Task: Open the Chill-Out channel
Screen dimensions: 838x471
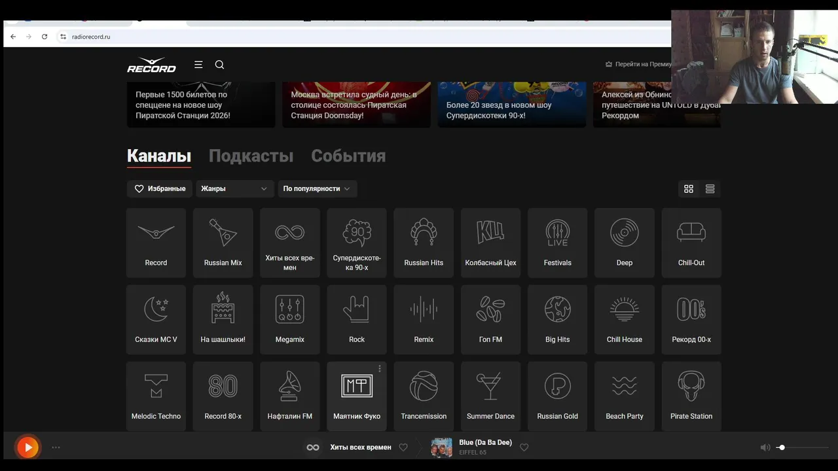Action: (691, 243)
